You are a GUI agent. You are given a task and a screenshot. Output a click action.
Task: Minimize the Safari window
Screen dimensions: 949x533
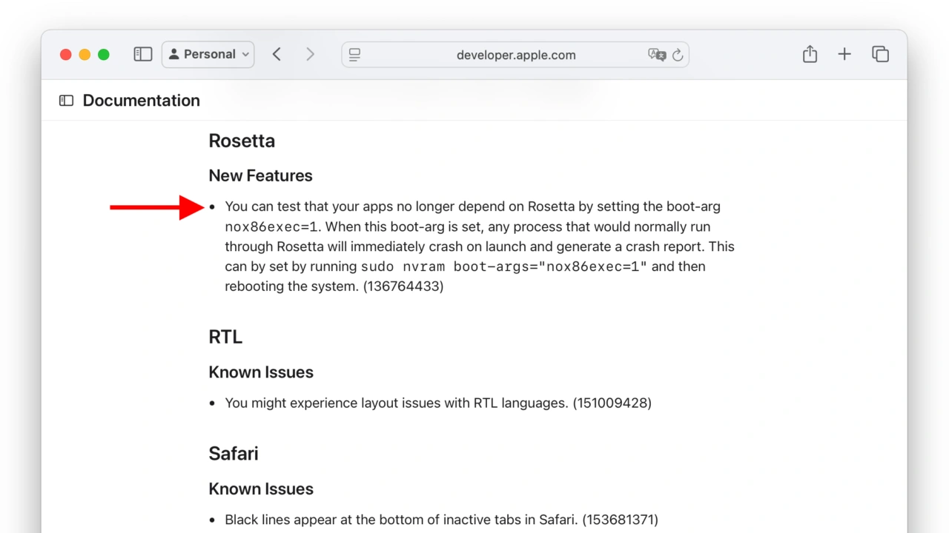[x=85, y=54]
